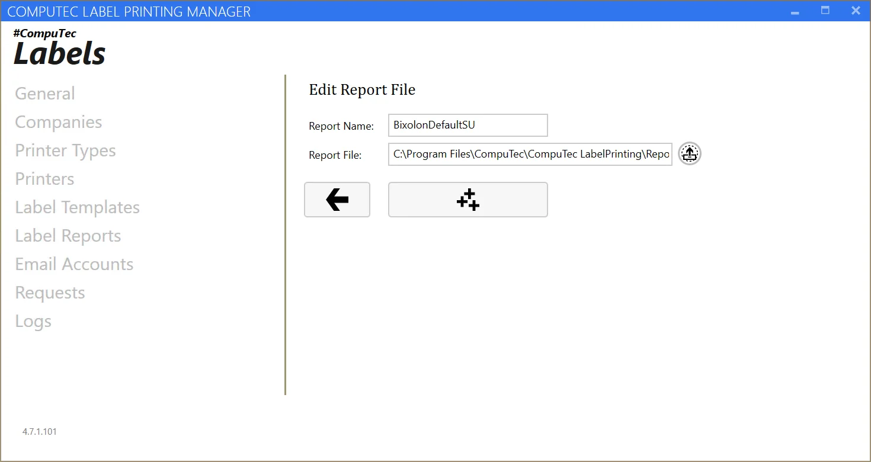Select the Printers section in sidebar

44,178
